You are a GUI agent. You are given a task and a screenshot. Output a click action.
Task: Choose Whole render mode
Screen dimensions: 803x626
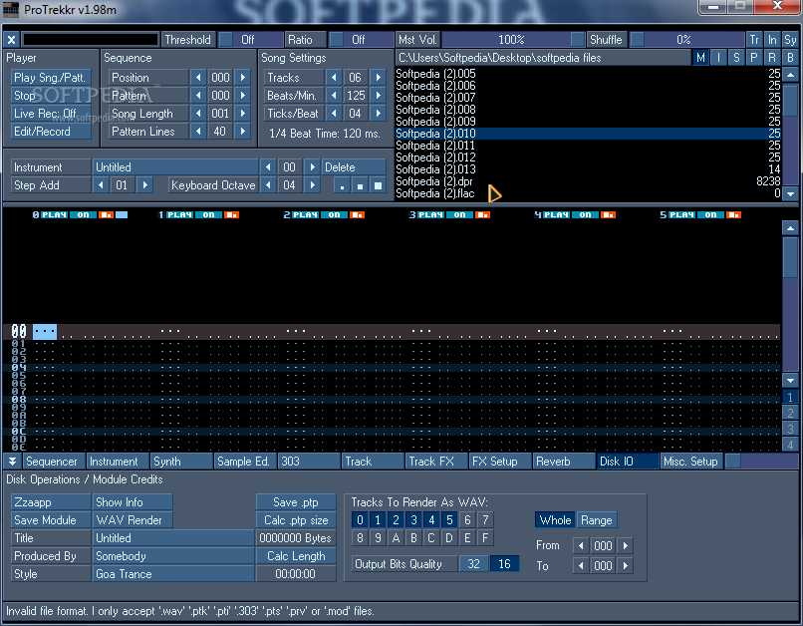555,520
